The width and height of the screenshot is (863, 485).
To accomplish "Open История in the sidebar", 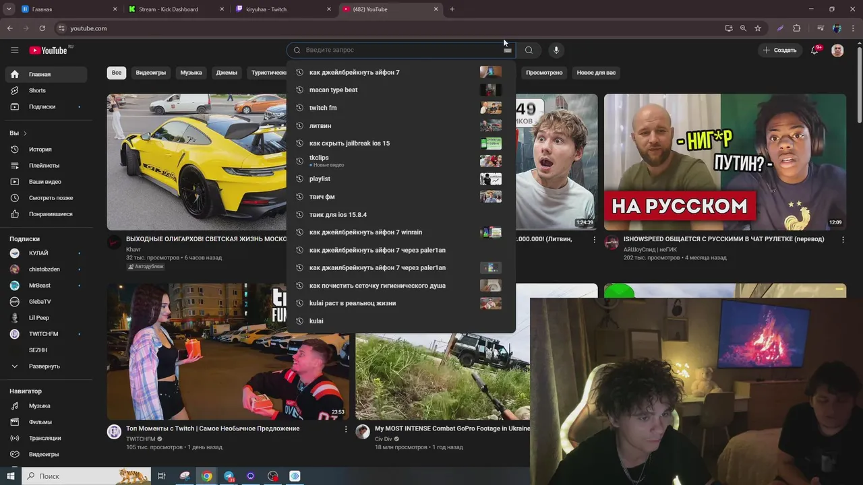I will 46,149.
